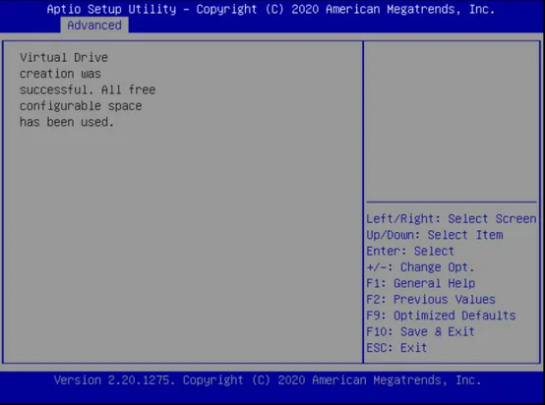Click the 'F1: General Help' line
The image size is (545, 405).
(x=421, y=283)
